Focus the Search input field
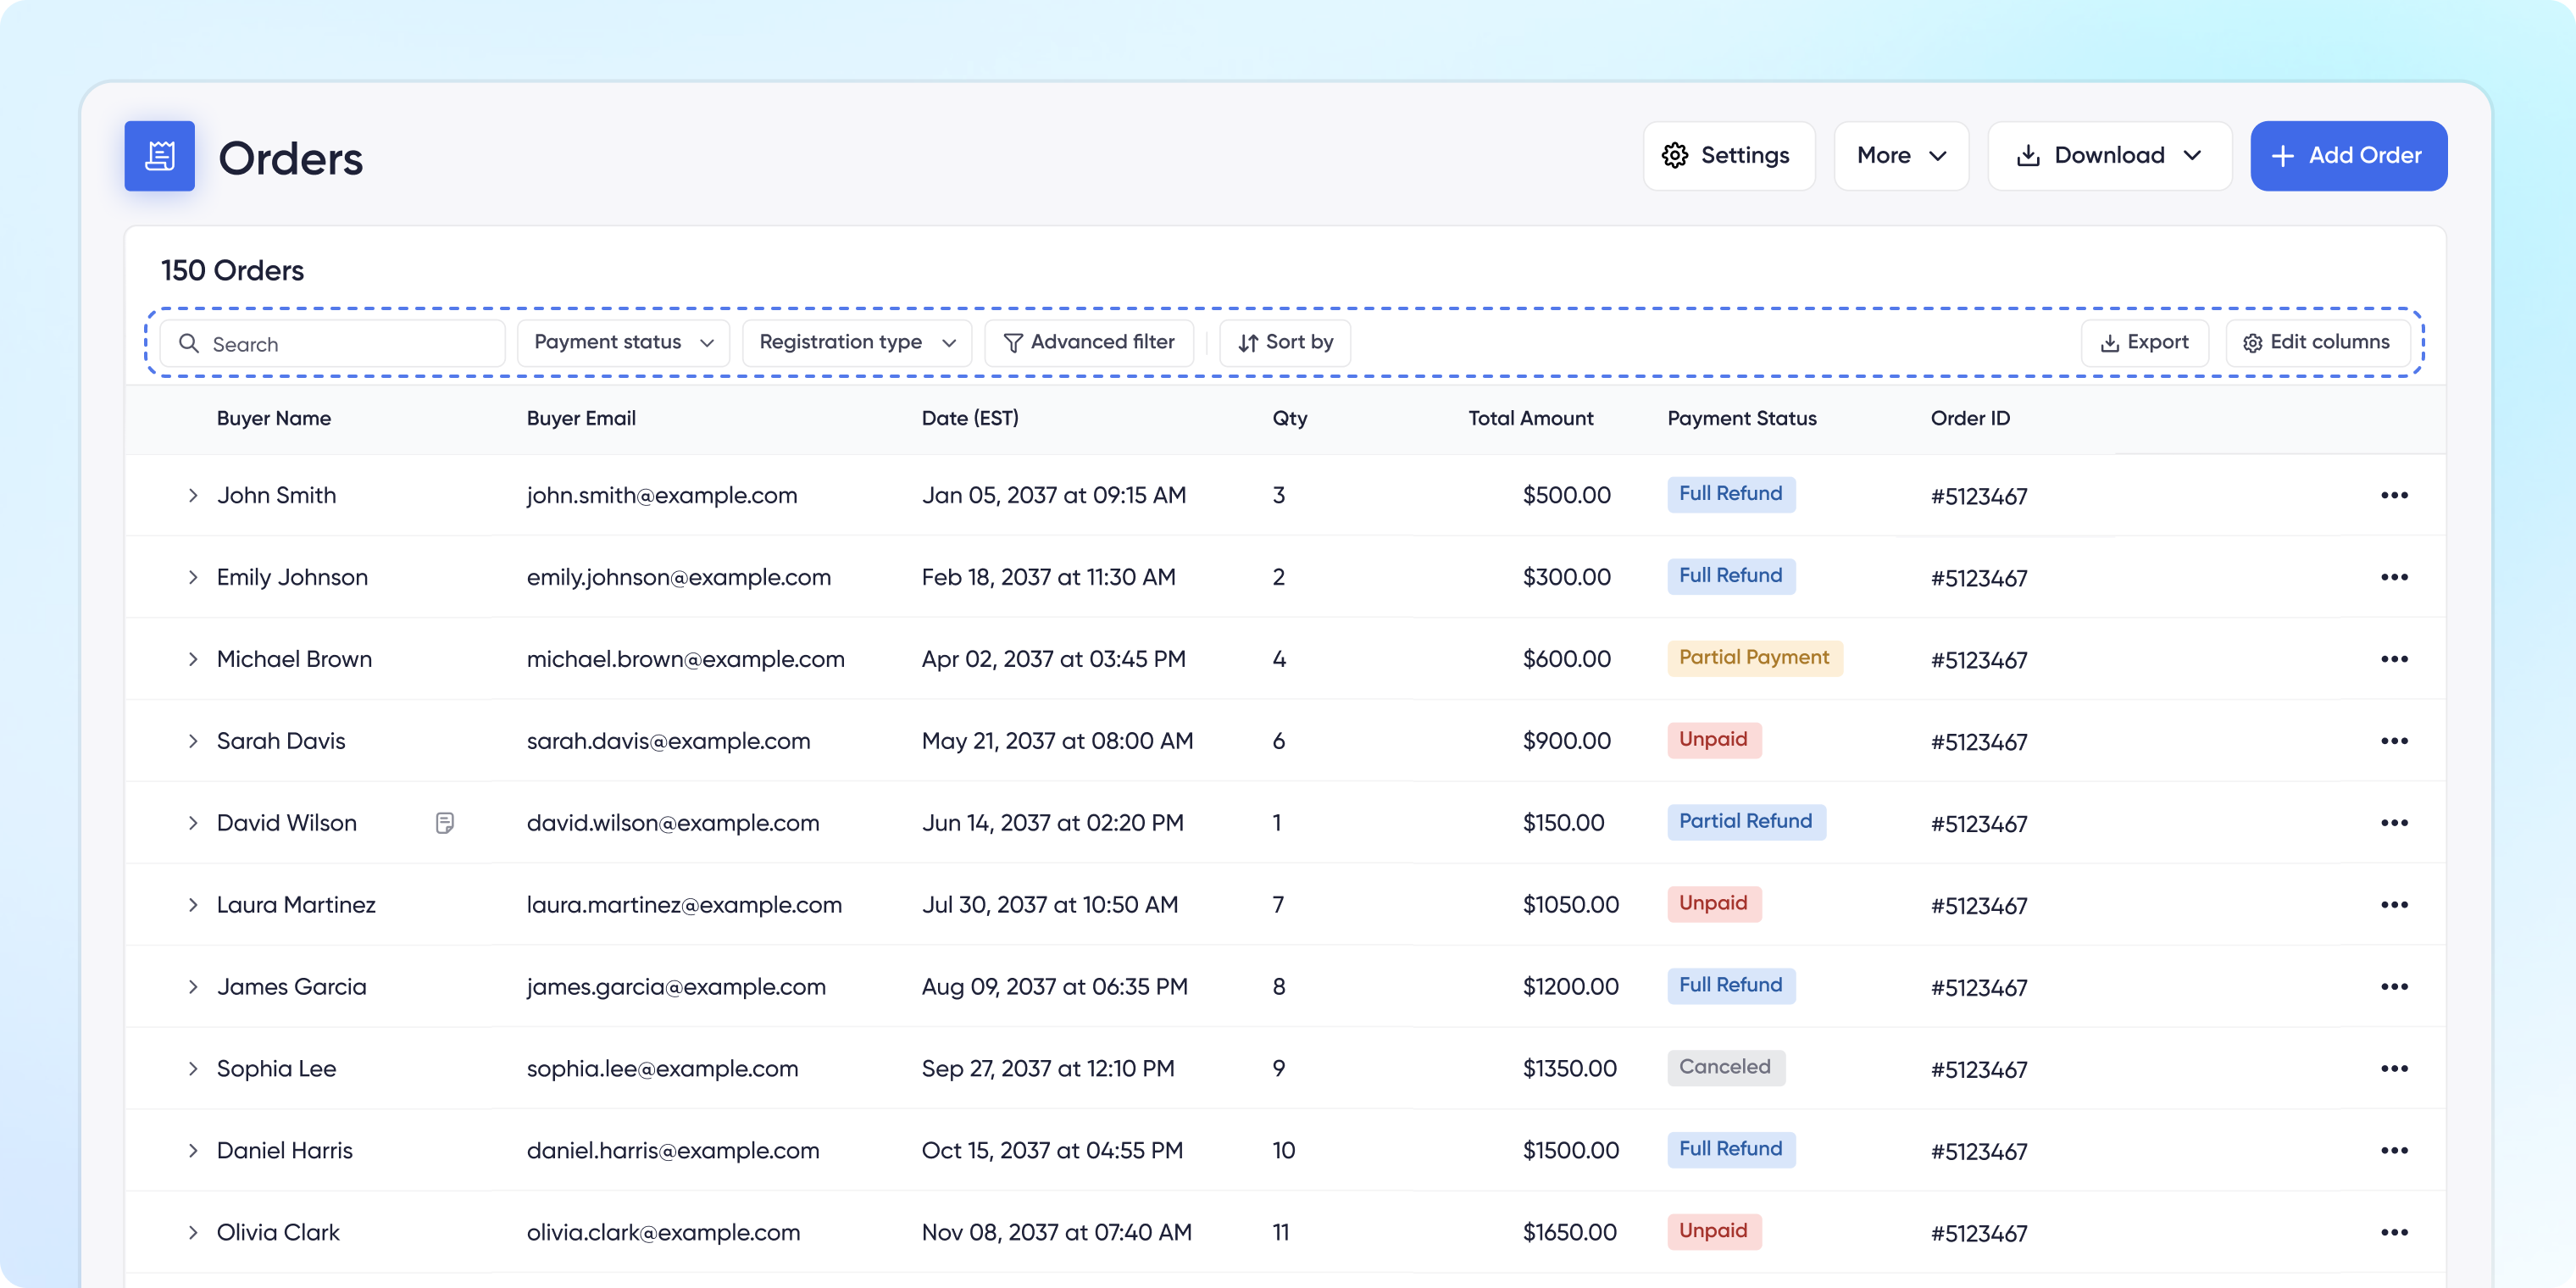Image resolution: width=2576 pixels, height=1288 pixels. click(x=332, y=343)
